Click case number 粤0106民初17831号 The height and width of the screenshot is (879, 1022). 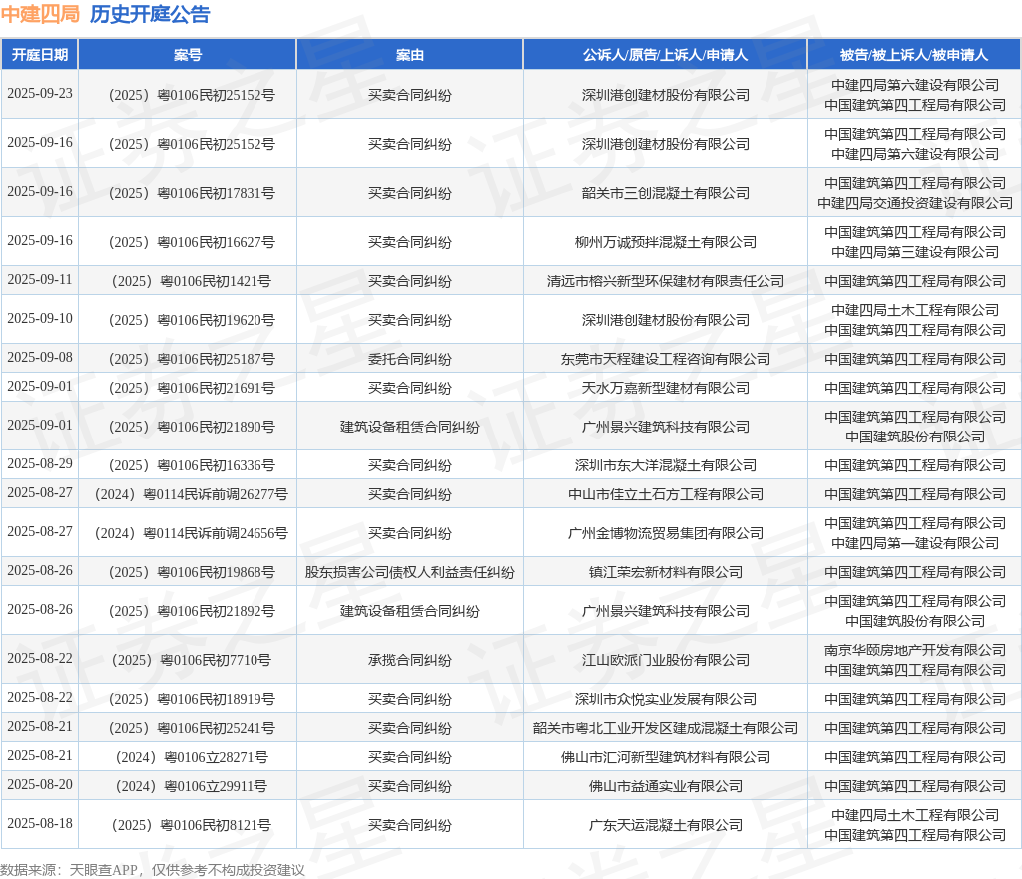217,193
